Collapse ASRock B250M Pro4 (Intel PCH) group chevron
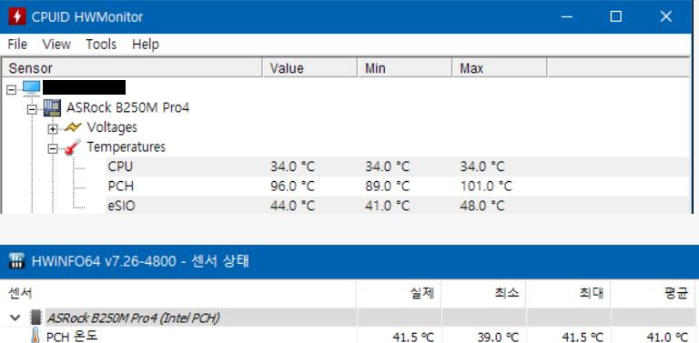 pos(15,318)
